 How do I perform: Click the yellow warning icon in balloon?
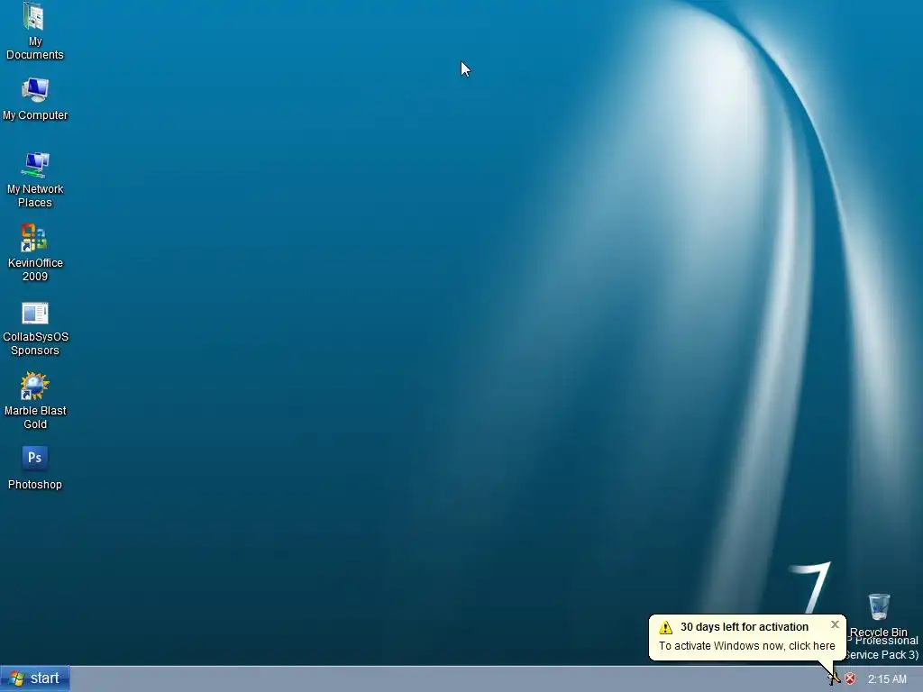(x=666, y=627)
